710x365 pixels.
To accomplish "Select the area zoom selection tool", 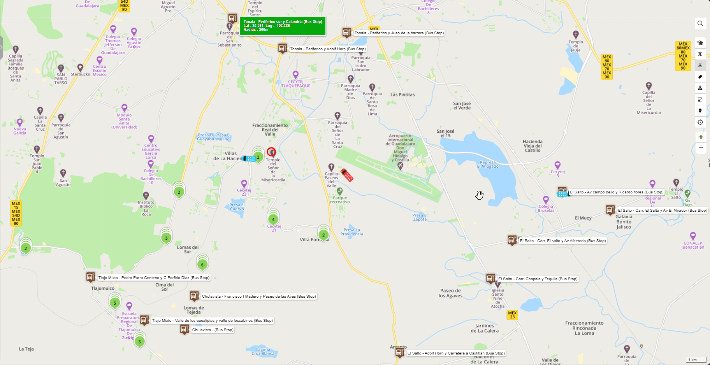I will tap(700, 100).
